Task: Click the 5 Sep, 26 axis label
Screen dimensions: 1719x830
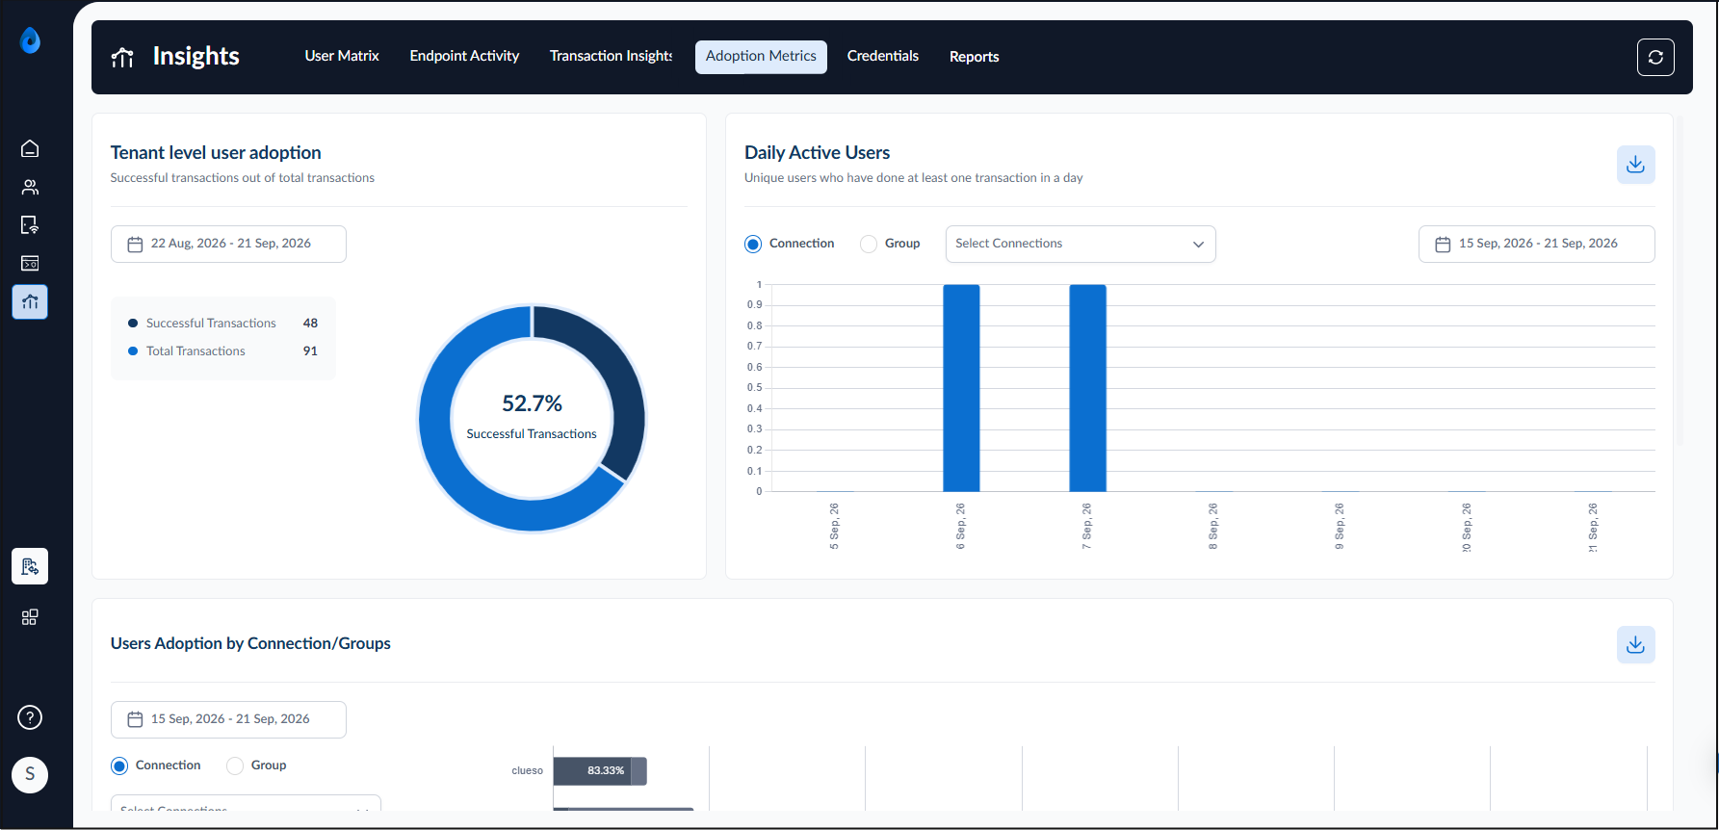Action: pyautogui.click(x=834, y=527)
